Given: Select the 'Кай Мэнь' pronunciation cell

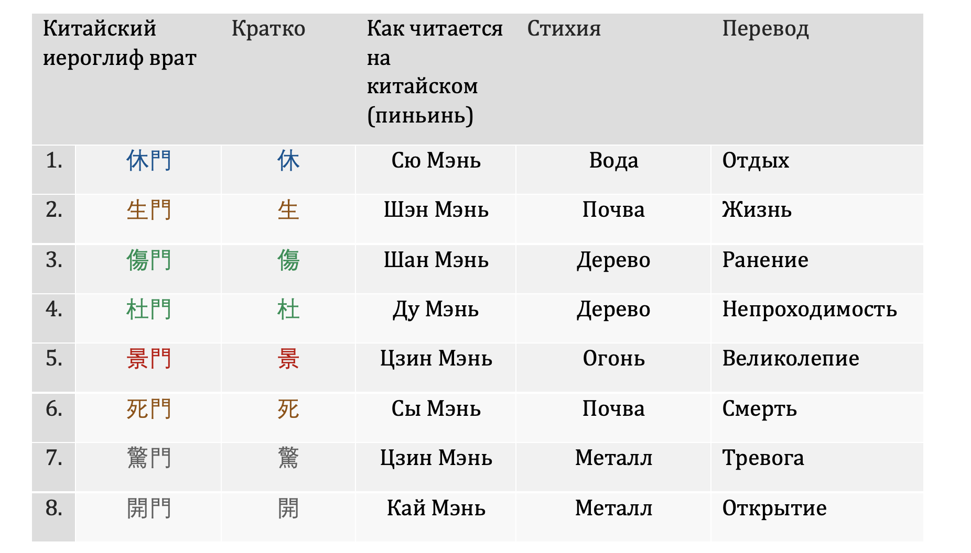Looking at the screenshot, I should pos(436,508).
